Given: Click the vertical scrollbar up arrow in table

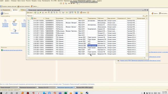Looking at the screenshot, I should click(147, 18).
